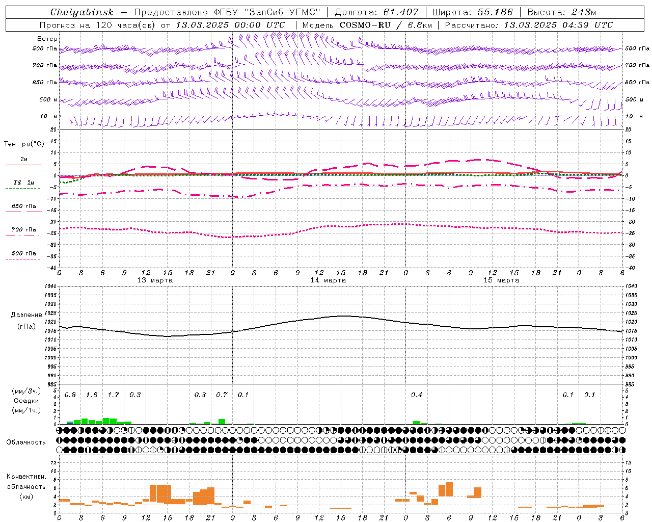Select the 0.8 precipitation total value
Screen dimensions: 652x522
coord(70,395)
